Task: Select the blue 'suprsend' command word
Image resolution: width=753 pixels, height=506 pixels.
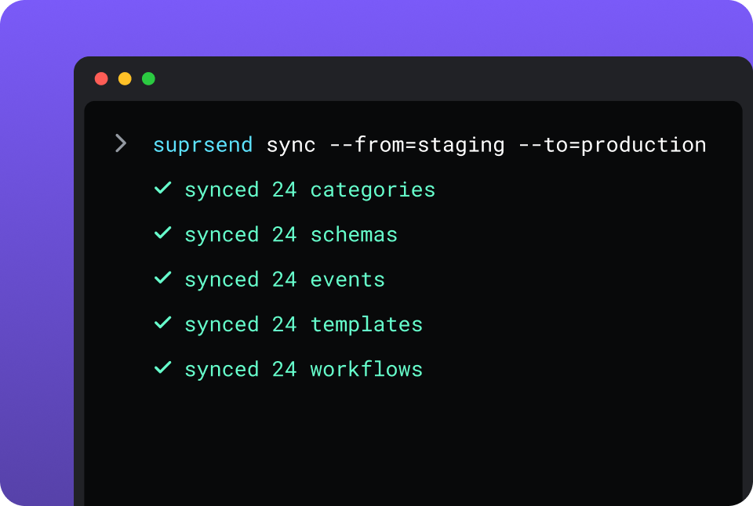Action: coord(202,145)
